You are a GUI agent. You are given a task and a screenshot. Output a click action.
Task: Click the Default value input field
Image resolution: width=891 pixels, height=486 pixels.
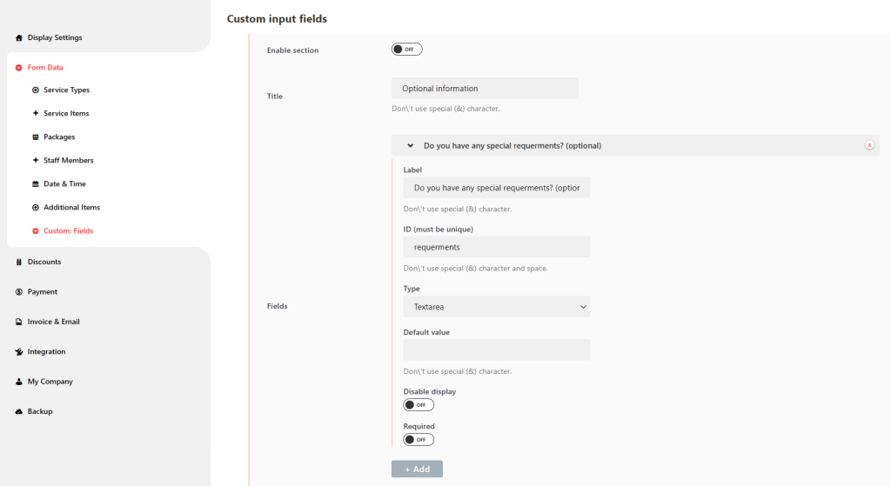tap(496, 350)
